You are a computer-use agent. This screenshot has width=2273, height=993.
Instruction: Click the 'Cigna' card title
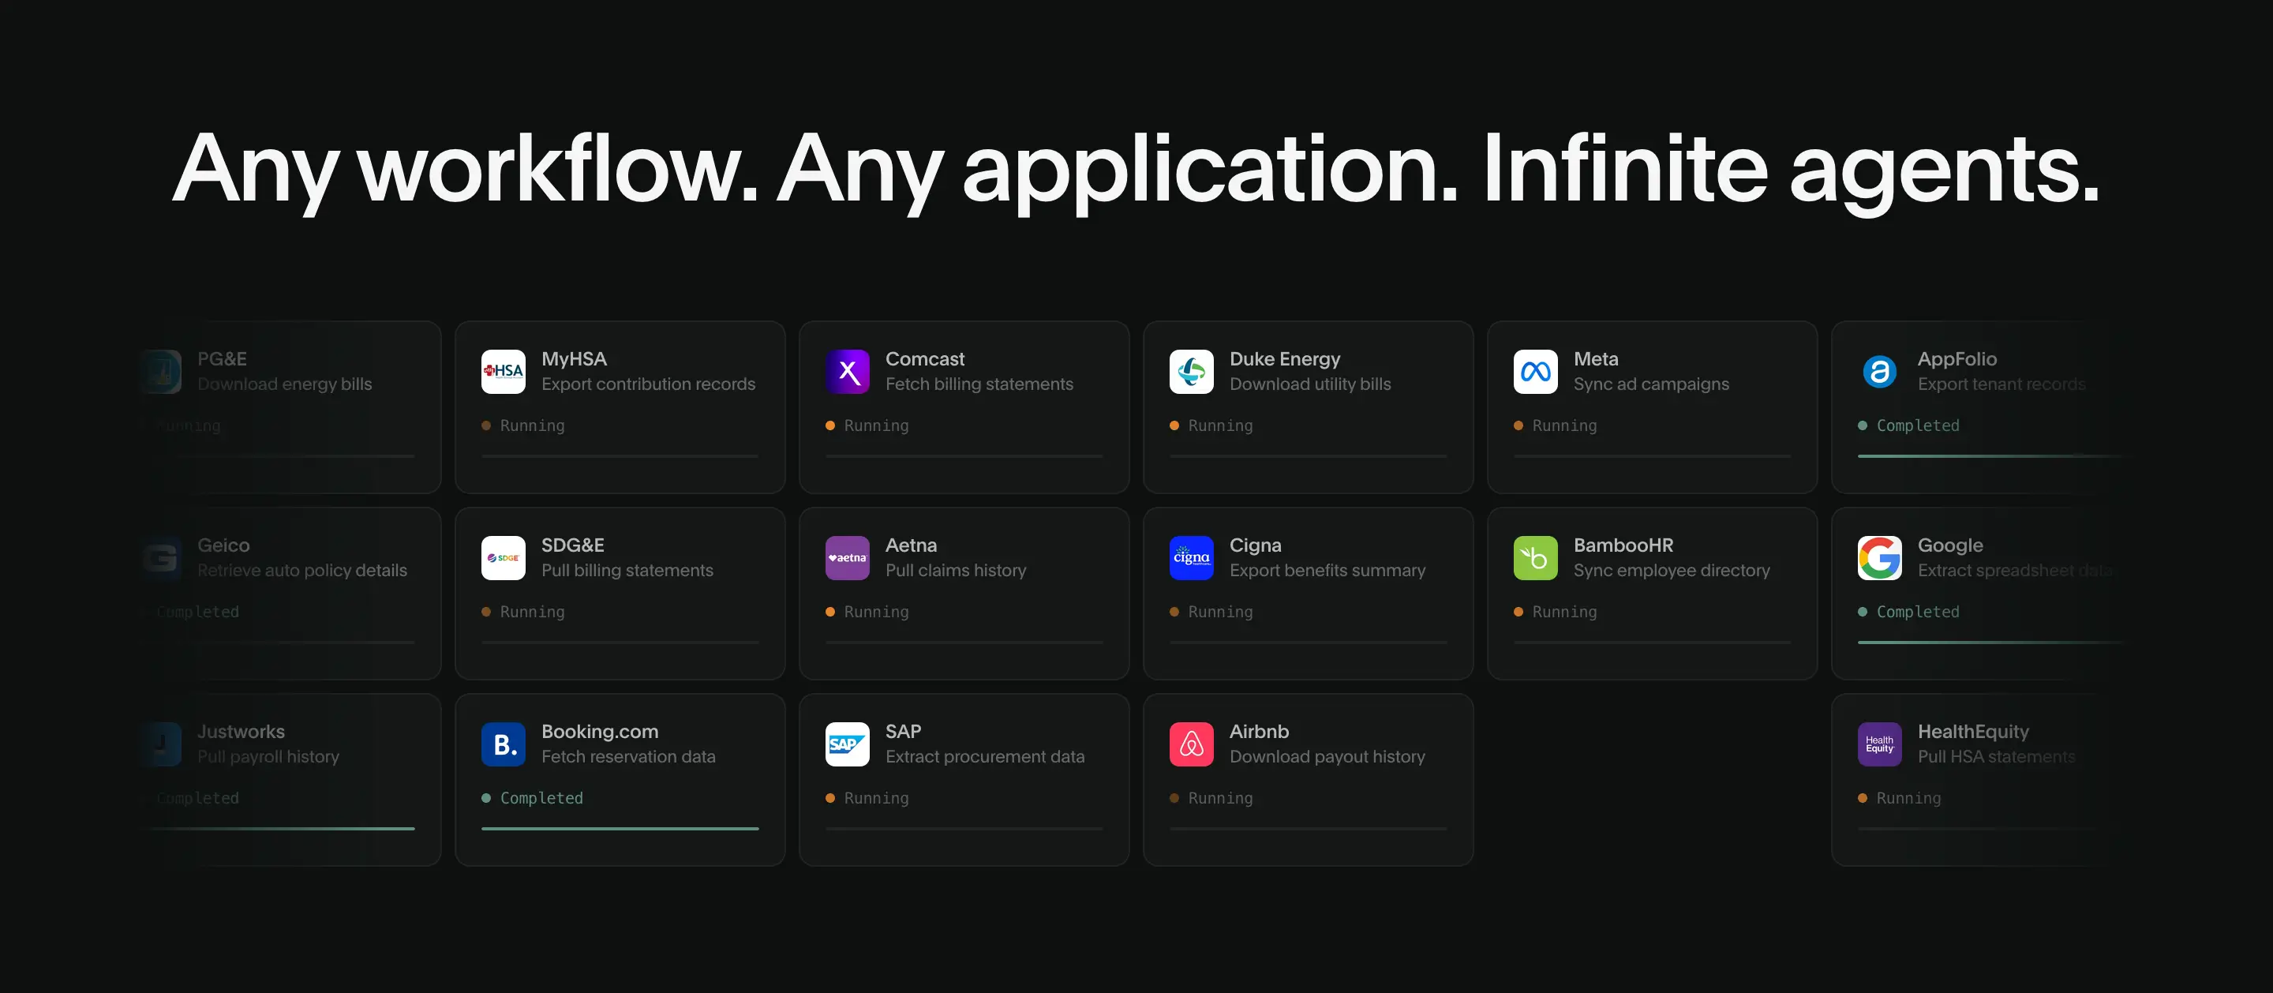pyautogui.click(x=1255, y=545)
